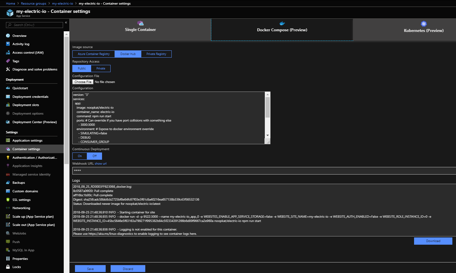Click the Docker whale icon
Screen dimensions: 456x273
coord(282,23)
